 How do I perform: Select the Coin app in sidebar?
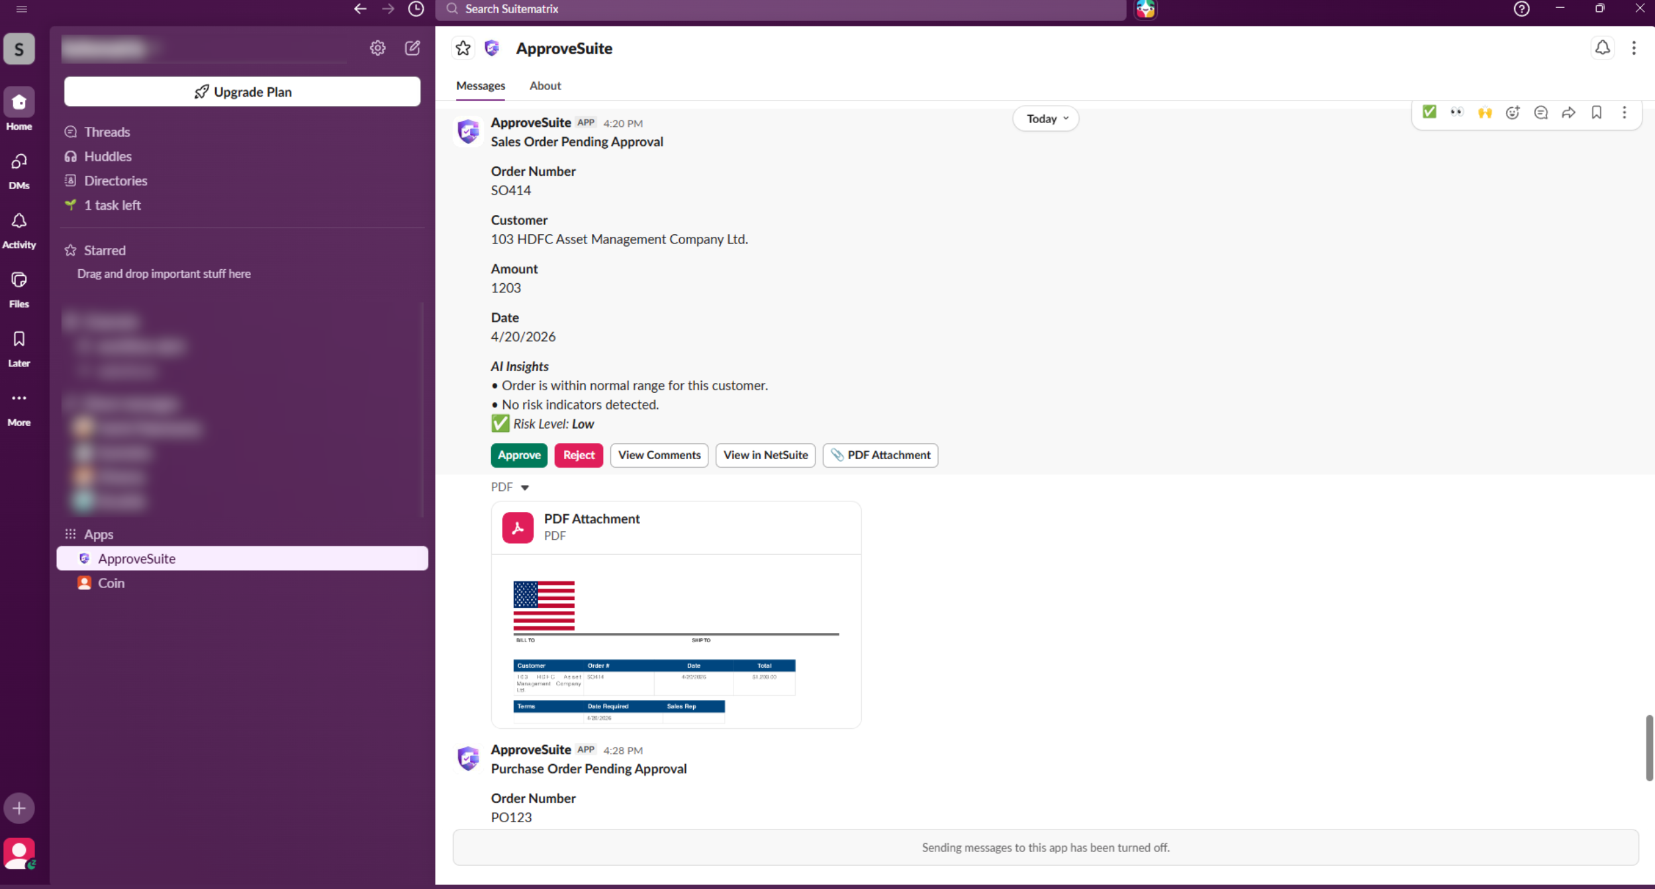click(111, 583)
